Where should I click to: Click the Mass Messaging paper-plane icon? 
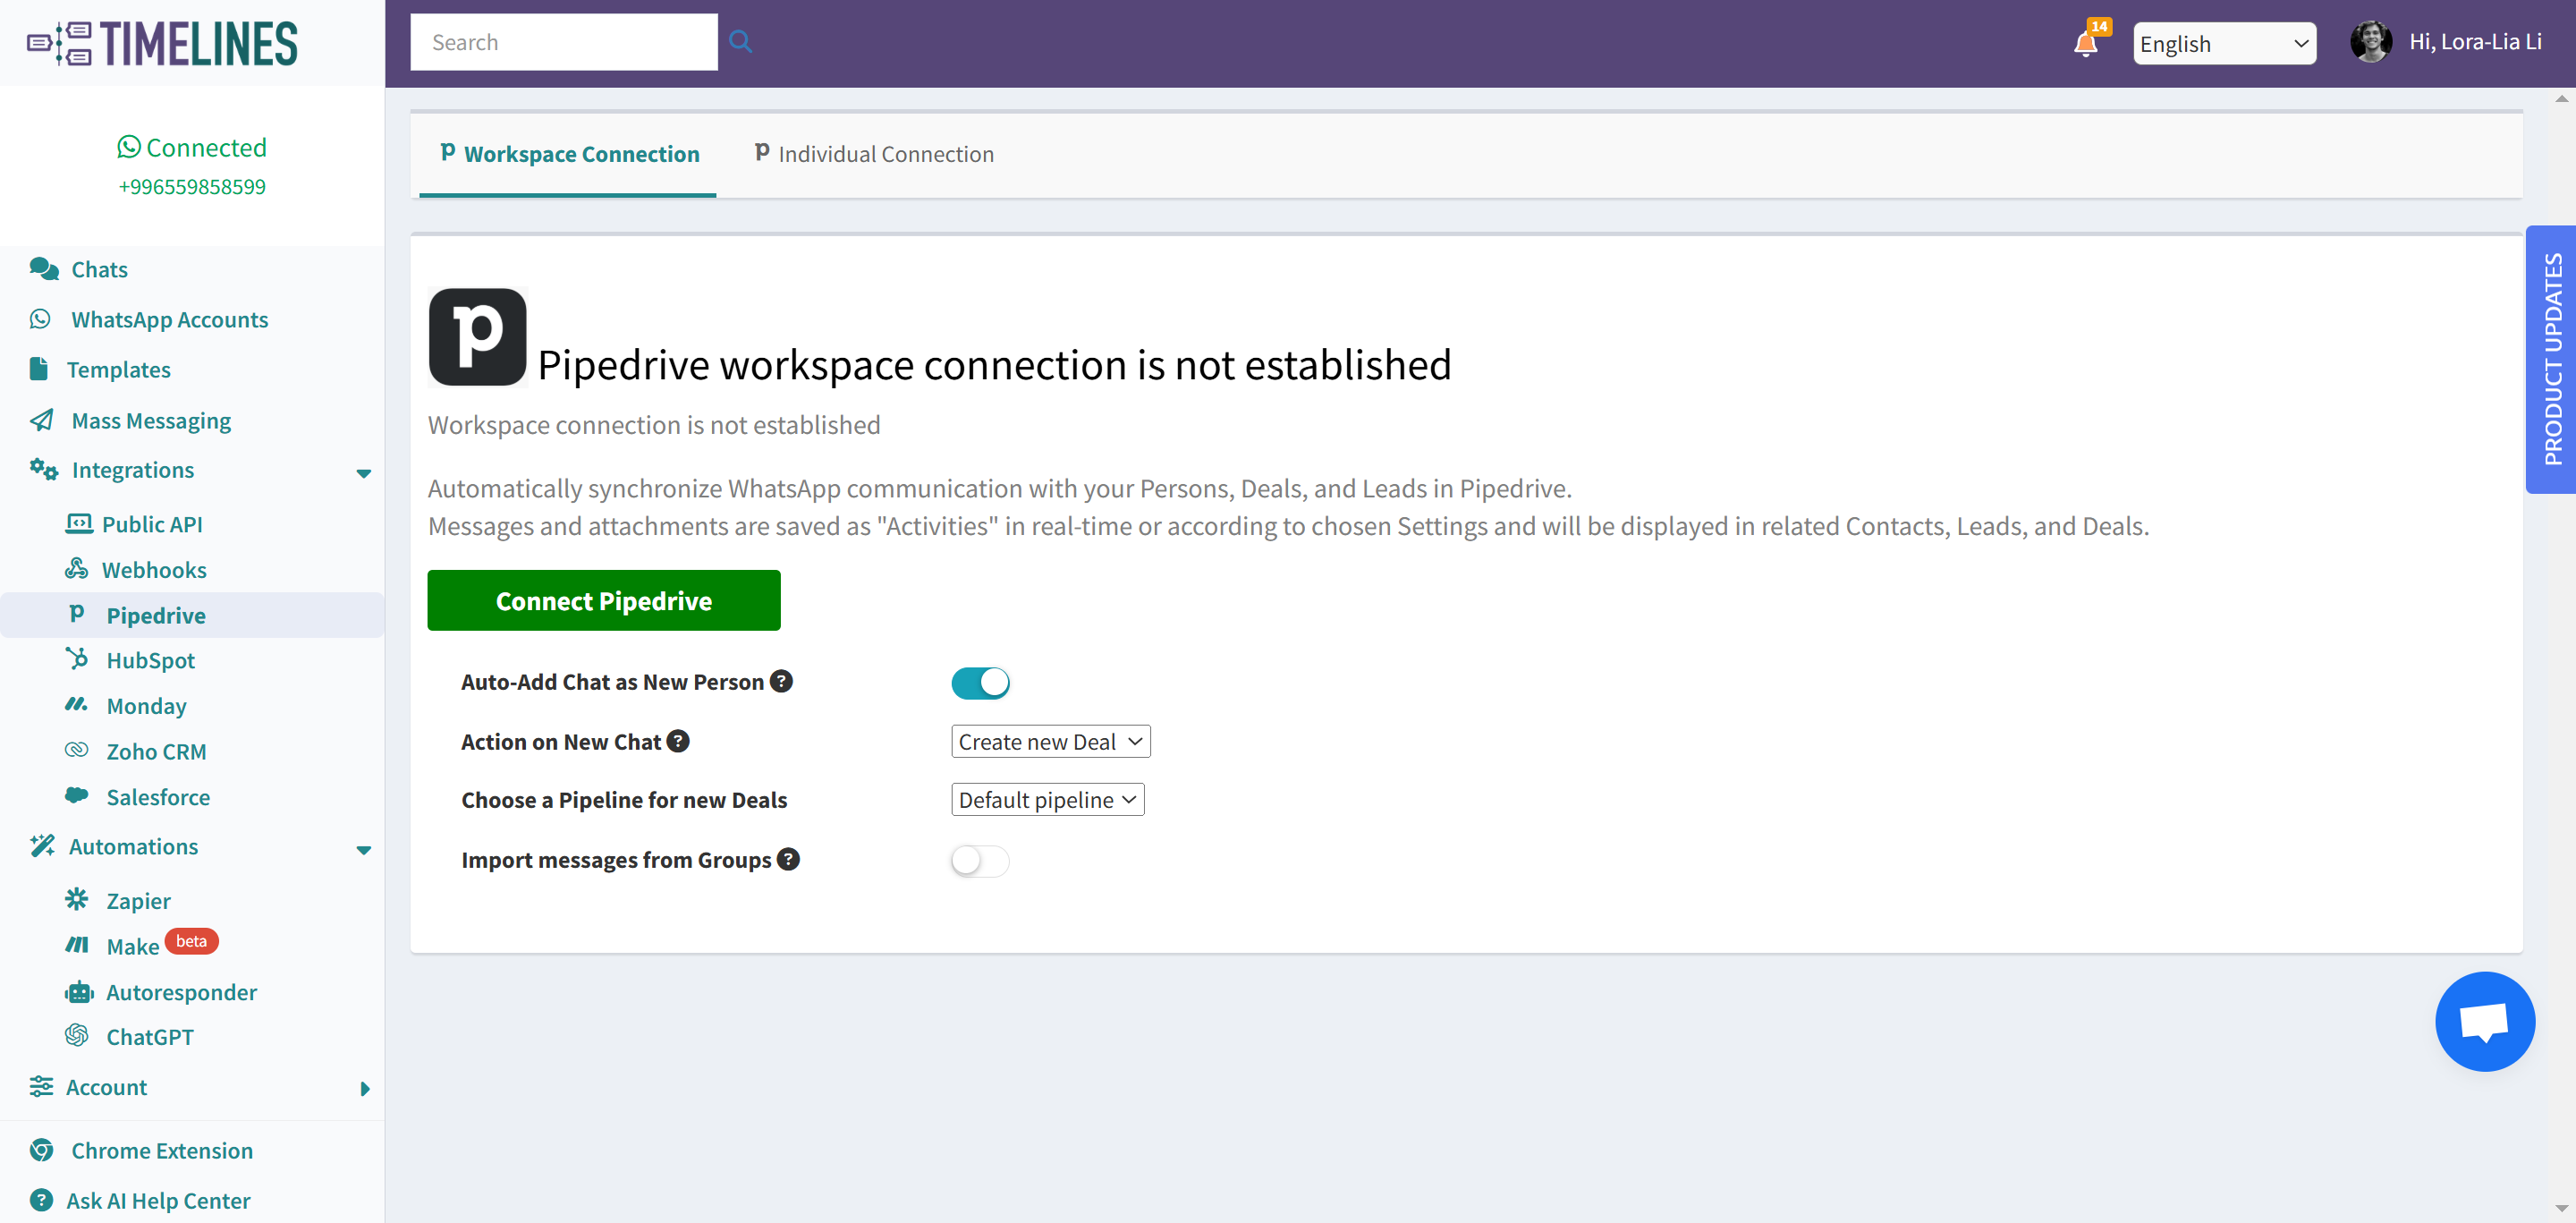point(42,420)
